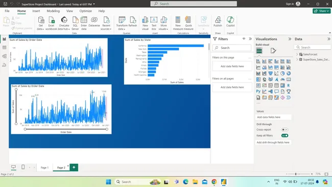Image resolution: width=332 pixels, height=187 pixels.
Task: Open Enter data table tool
Action: tap(84, 24)
